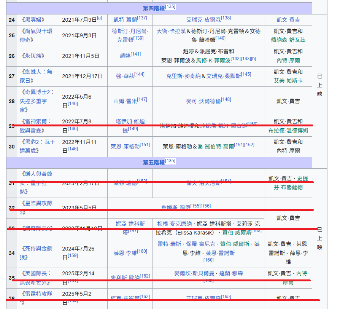The height and width of the screenshot is (316, 340).
Task: Open reference [148]
Action: (x=226, y=99)
